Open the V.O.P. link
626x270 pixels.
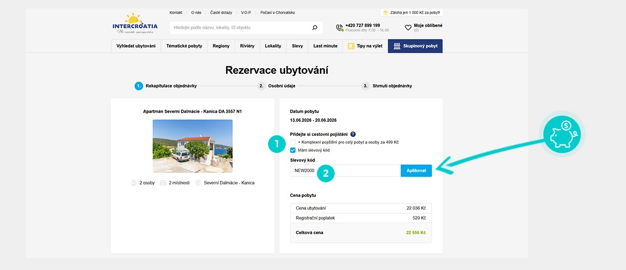(246, 13)
